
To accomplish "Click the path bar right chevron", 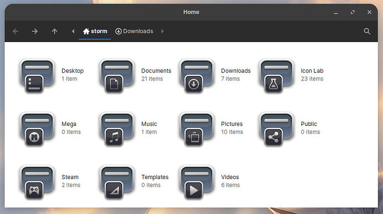I will [163, 31].
